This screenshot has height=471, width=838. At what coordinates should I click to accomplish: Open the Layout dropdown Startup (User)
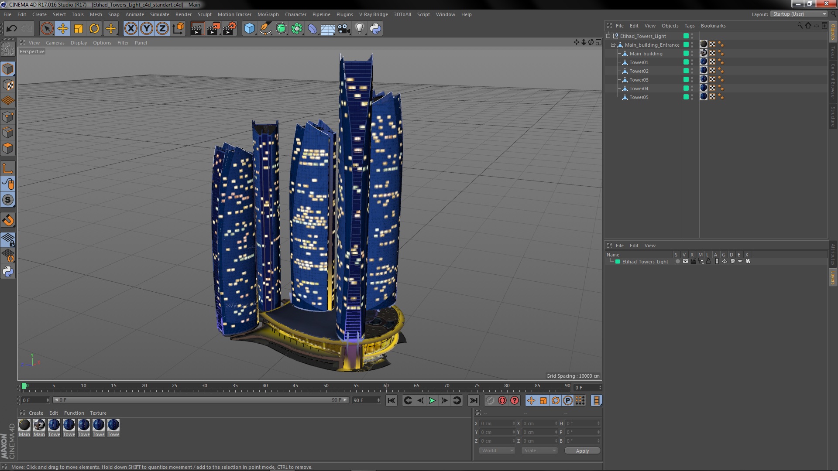click(x=799, y=14)
